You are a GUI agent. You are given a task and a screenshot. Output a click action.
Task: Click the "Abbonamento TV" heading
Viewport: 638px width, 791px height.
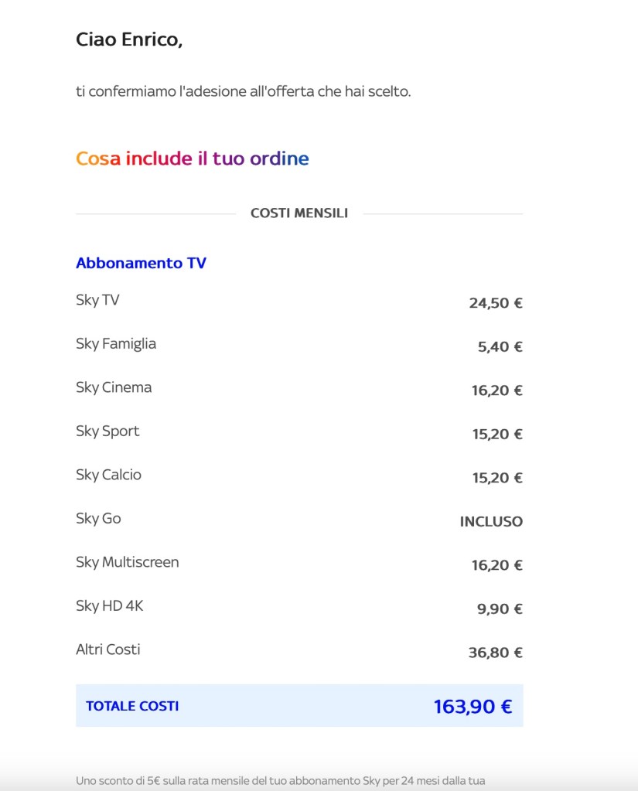tap(141, 263)
